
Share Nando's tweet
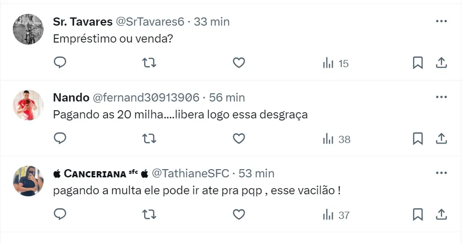coord(441,138)
